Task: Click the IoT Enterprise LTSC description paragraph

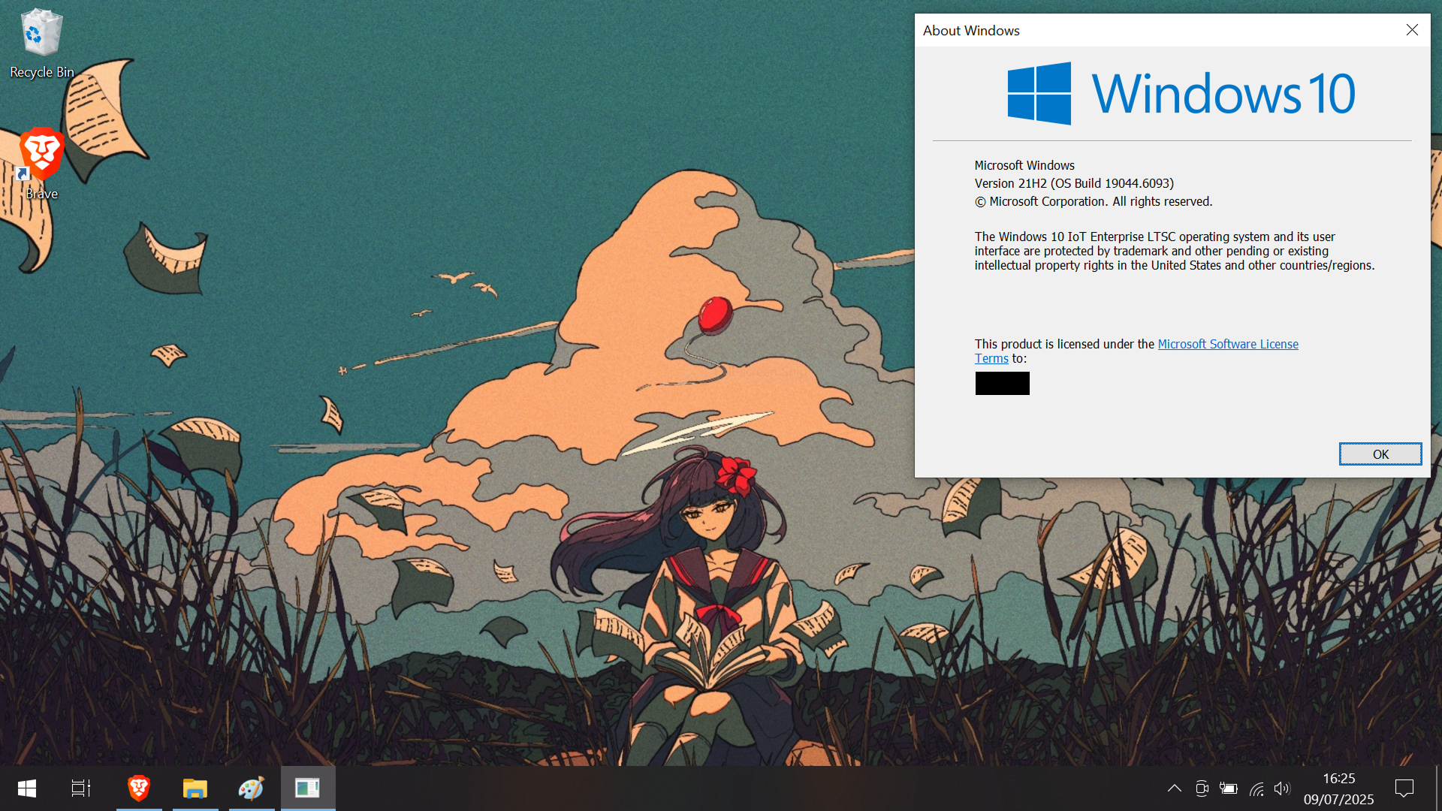Action: coord(1175,251)
